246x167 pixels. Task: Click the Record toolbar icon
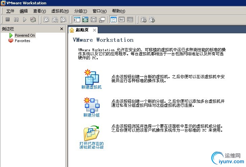coord(144,20)
